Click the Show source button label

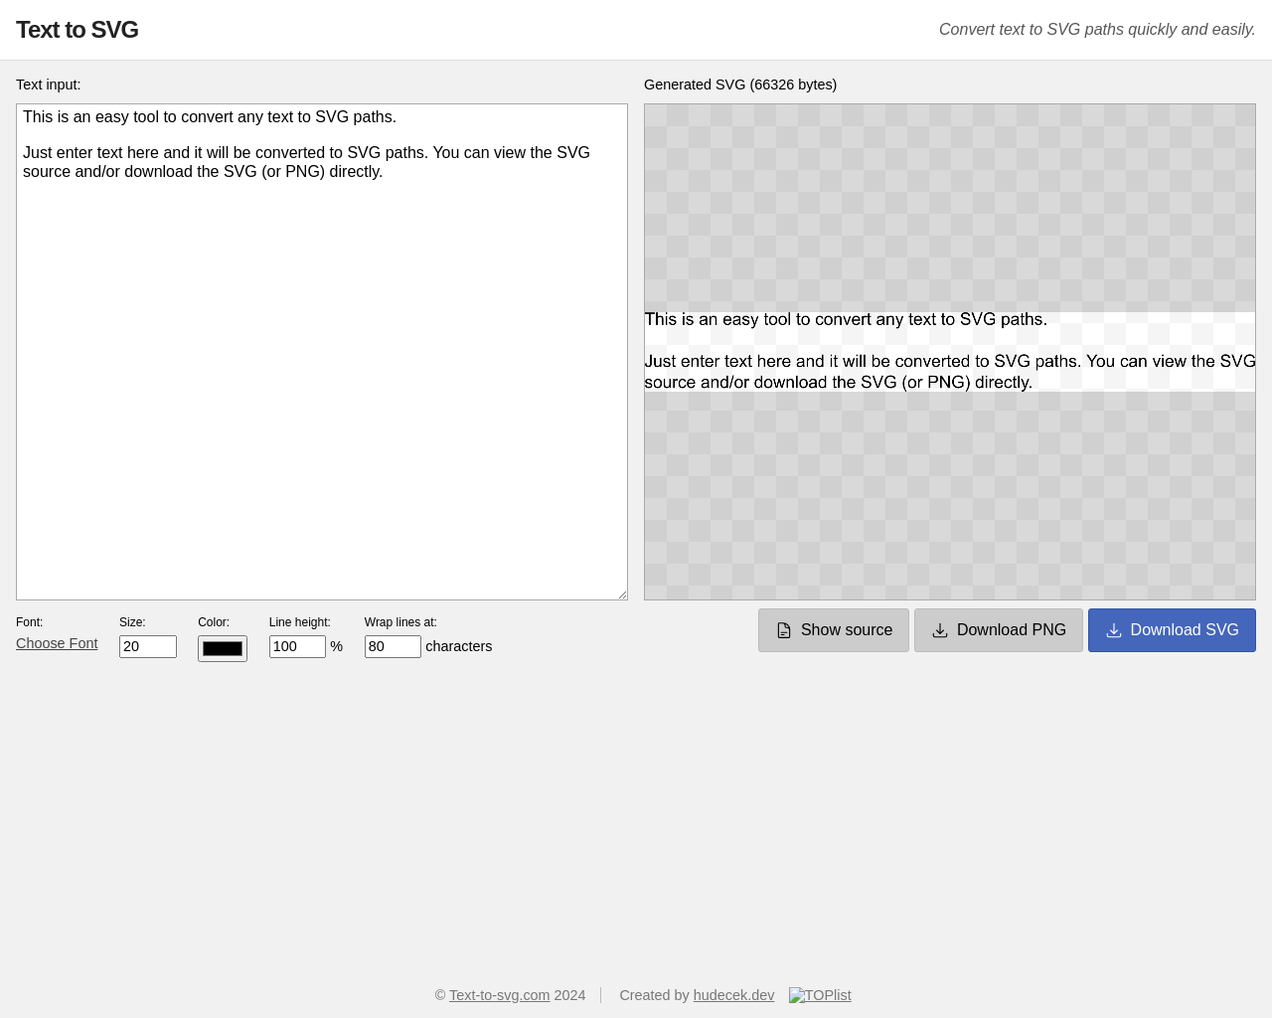847,630
